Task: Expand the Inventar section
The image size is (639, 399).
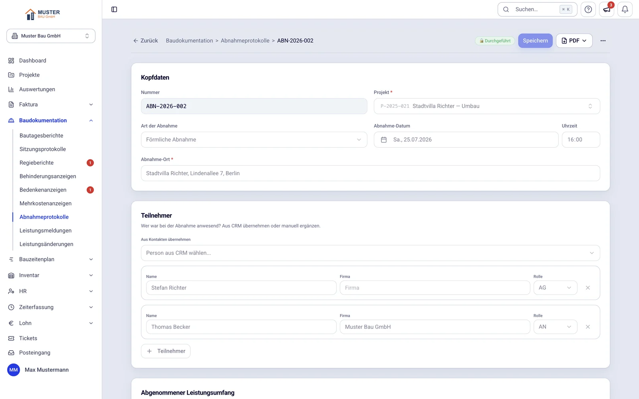Action: point(51,275)
